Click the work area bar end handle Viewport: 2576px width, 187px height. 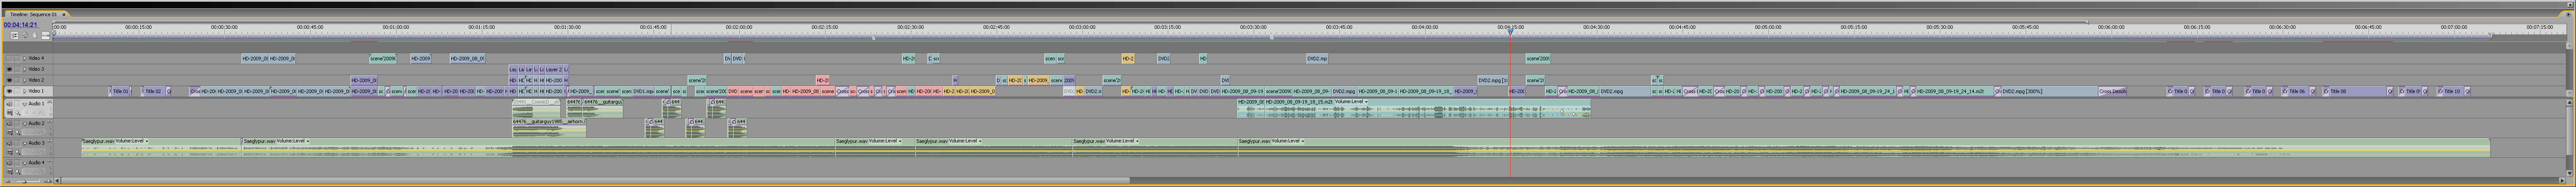[x=2491, y=35]
